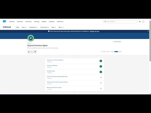Open Asynchronous Processing Basics unit
The height and width of the screenshot is (113, 151).
pos(55,60)
